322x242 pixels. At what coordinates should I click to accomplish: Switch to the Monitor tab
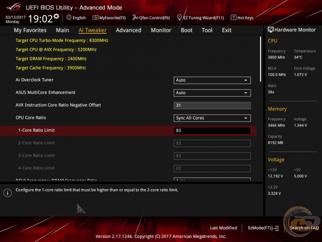tap(161, 30)
